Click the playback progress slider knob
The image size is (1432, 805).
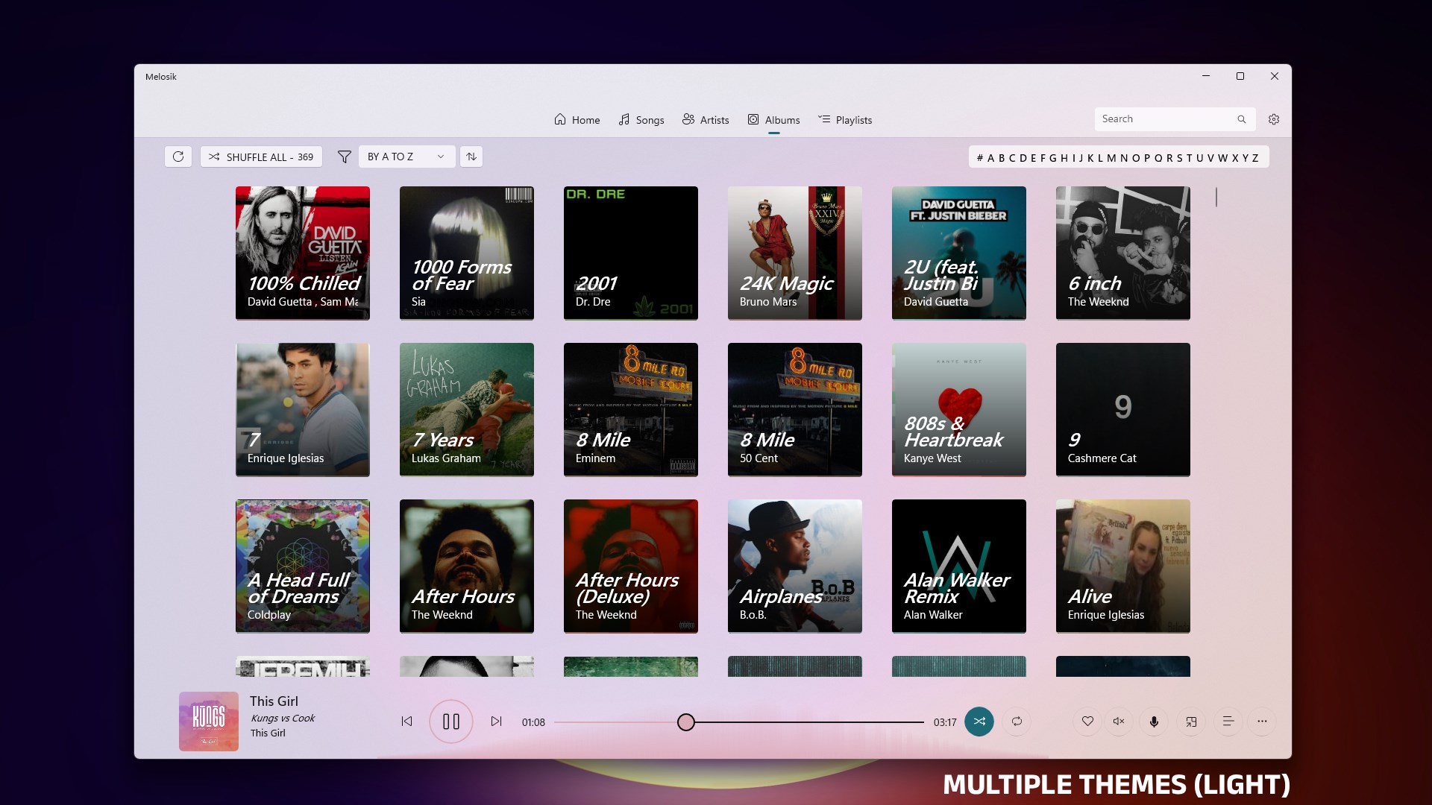point(686,722)
